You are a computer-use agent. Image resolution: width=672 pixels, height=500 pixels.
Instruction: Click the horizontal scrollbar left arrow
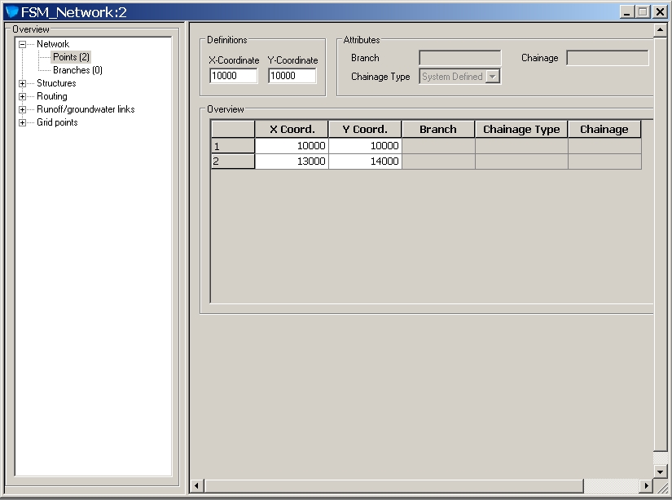196,486
